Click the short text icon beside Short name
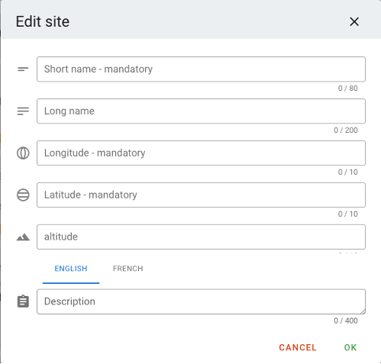The image size is (381, 364). click(23, 69)
